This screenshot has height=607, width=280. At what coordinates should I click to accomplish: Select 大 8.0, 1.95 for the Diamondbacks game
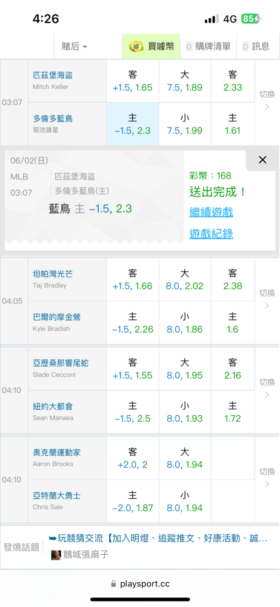click(x=185, y=369)
